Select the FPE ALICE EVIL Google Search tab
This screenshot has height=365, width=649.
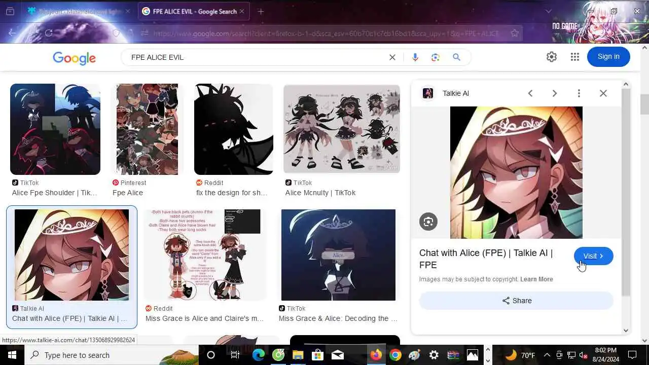pos(193,11)
